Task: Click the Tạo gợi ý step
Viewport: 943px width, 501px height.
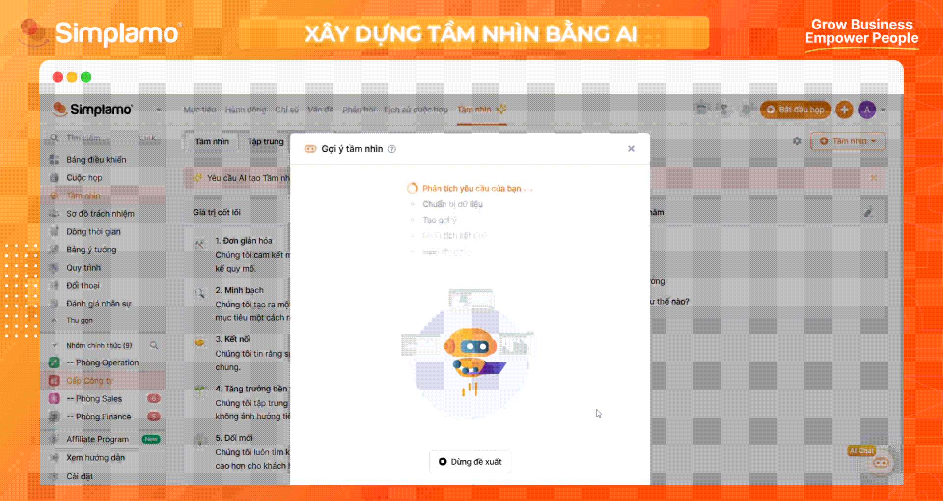Action: click(439, 220)
